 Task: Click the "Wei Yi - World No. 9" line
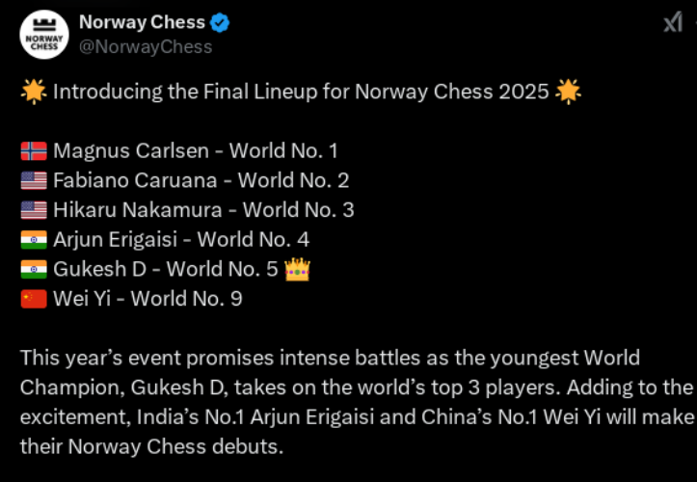coord(147,299)
